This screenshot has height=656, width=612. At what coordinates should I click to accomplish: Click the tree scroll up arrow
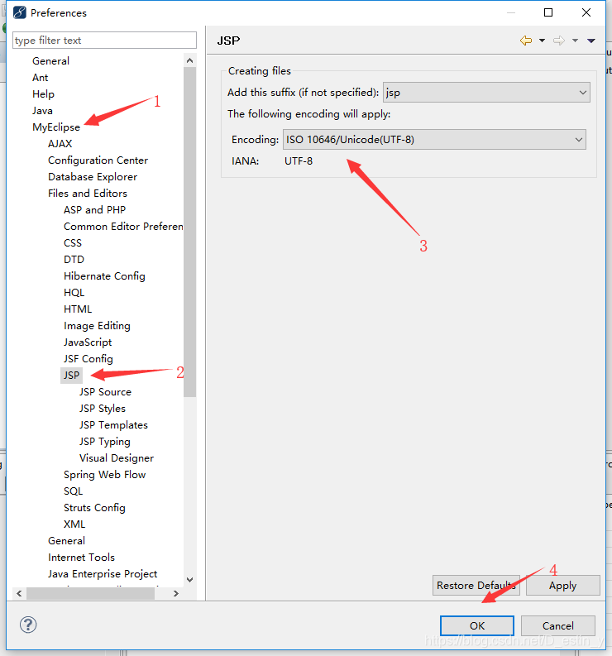point(190,60)
